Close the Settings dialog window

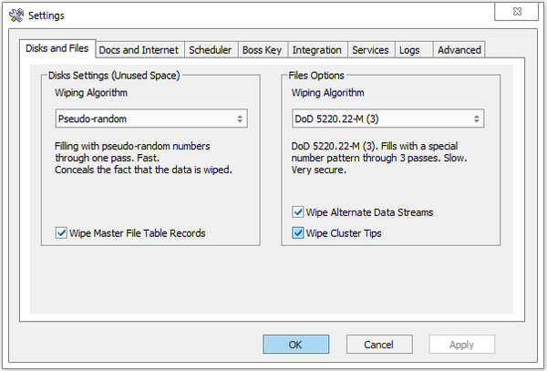tap(516, 12)
